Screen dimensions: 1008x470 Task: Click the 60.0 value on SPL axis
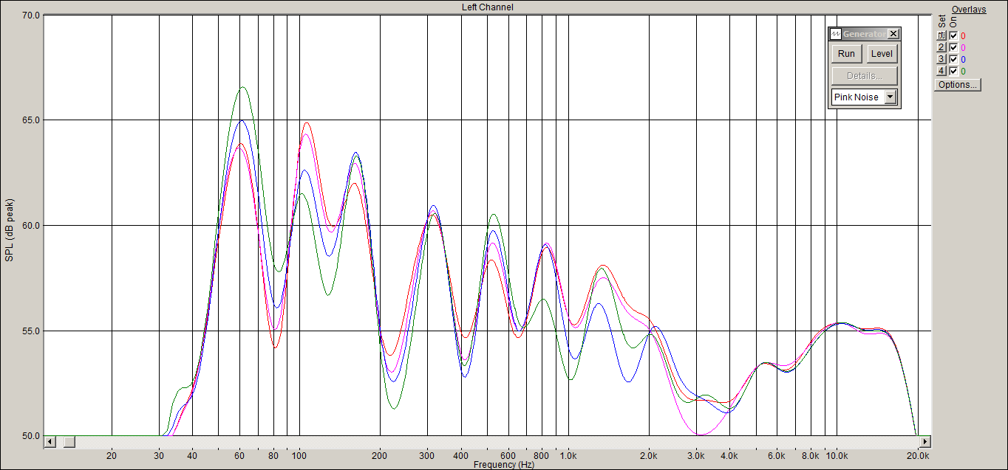click(31, 226)
